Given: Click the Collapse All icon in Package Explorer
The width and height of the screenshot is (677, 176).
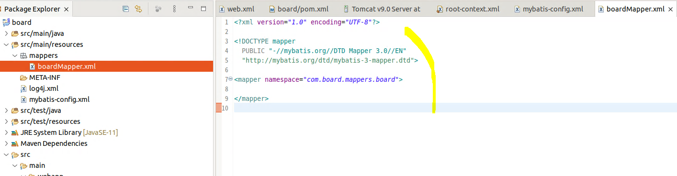Looking at the screenshot, I should 125,9.
